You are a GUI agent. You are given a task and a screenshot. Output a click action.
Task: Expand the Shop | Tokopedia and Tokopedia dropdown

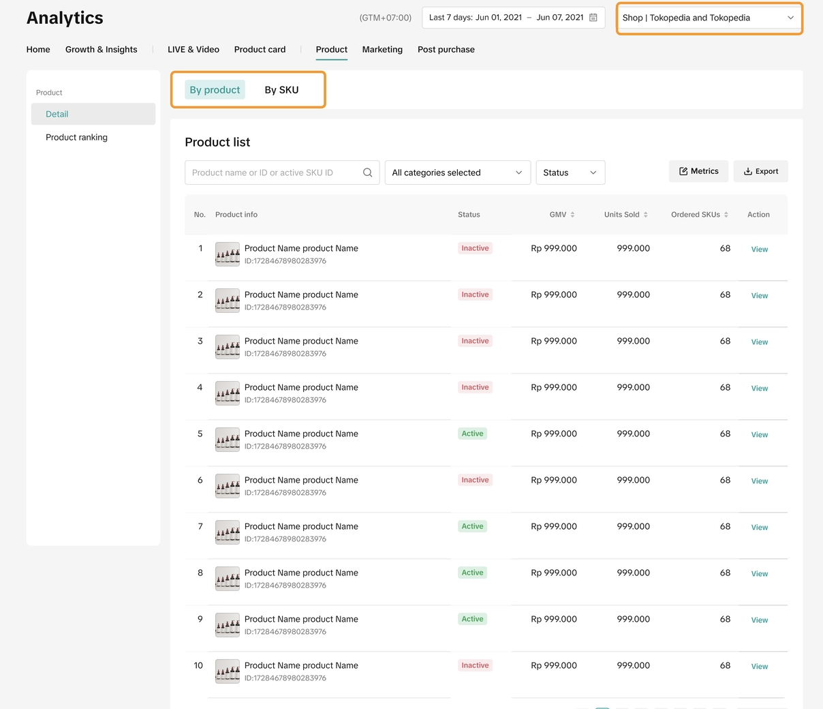click(709, 18)
